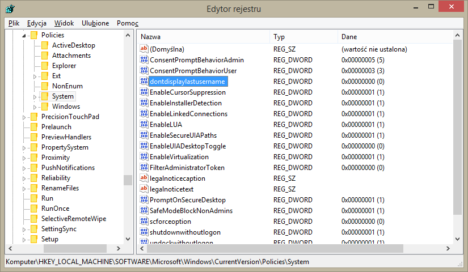Click the DWORD icon beside FilterAdministratorToken
This screenshot has height=272, width=468.
(x=144, y=167)
